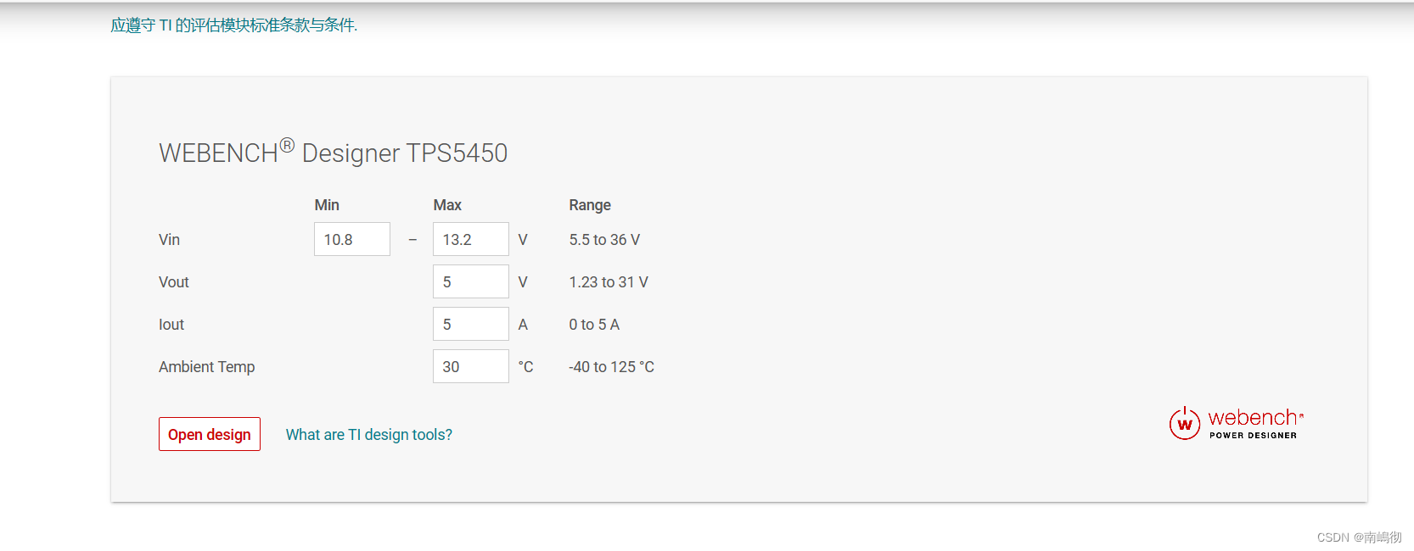Open 'What are TI design tools?' link
Image resolution: width=1414 pixels, height=551 pixels.
pos(369,435)
